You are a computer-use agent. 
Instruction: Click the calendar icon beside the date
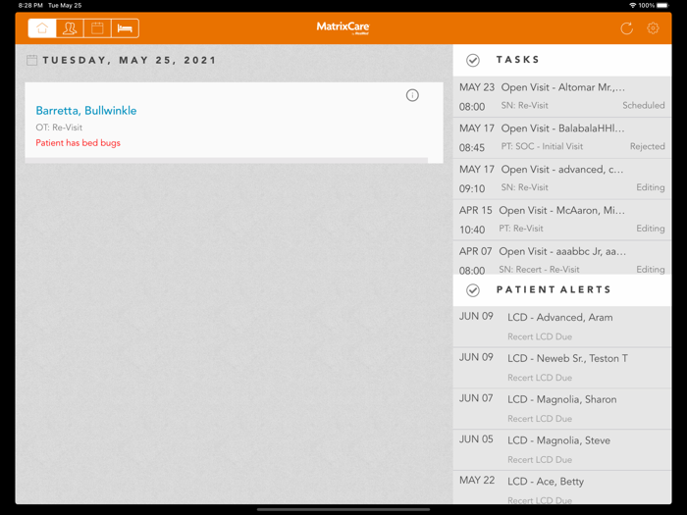point(32,60)
